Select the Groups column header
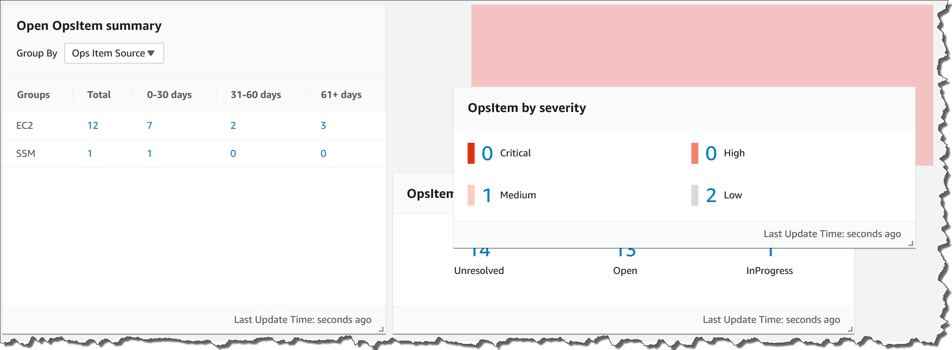 click(x=33, y=95)
